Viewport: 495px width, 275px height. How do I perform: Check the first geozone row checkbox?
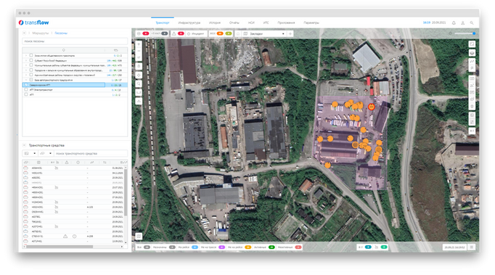pyautogui.click(x=31, y=55)
